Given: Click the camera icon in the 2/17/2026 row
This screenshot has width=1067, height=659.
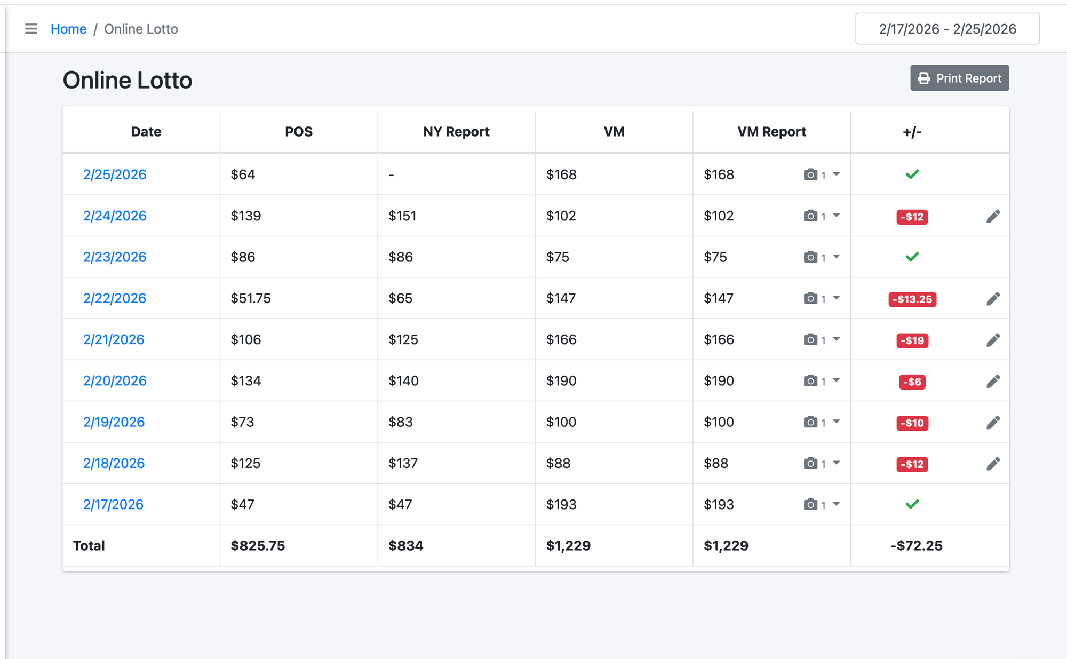Looking at the screenshot, I should point(810,504).
